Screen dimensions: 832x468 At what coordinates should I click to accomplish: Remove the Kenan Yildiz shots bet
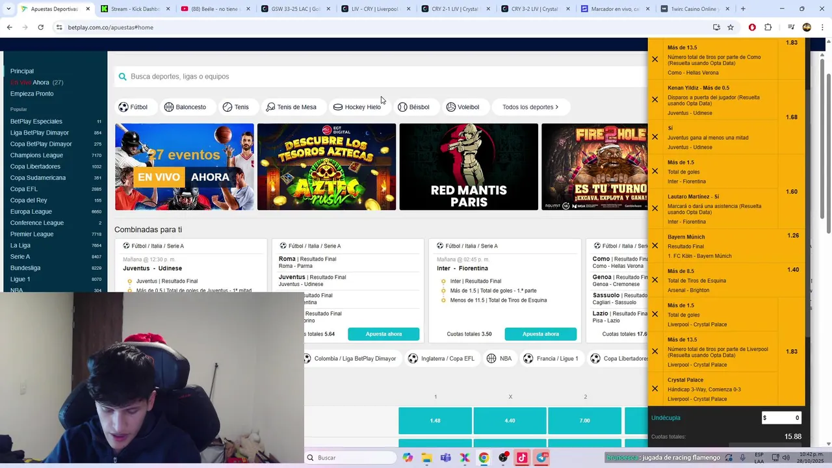click(x=655, y=99)
